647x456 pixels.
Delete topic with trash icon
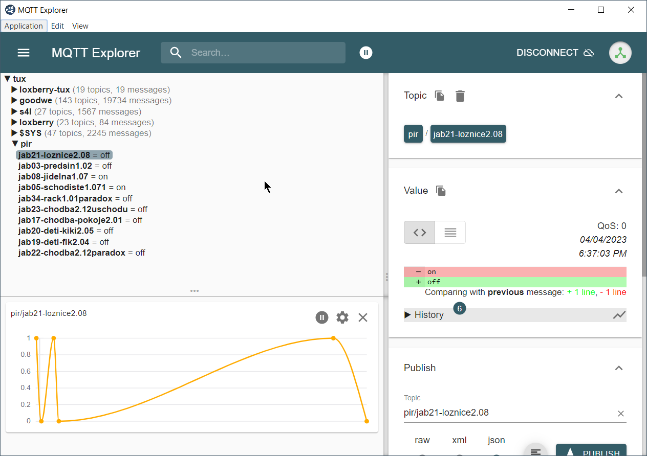tap(460, 96)
